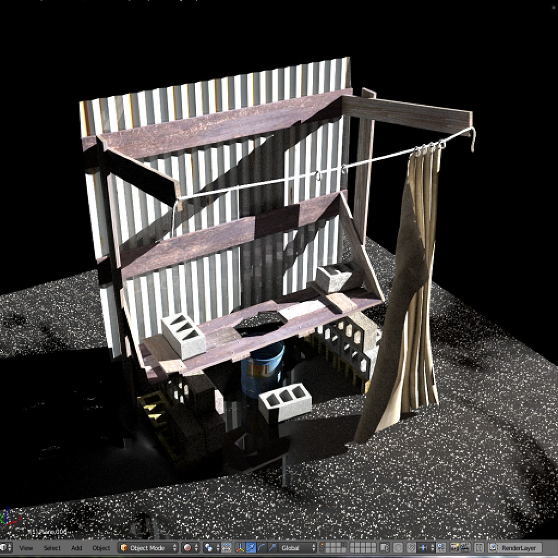Enable the scale manipulator icon

(274, 548)
